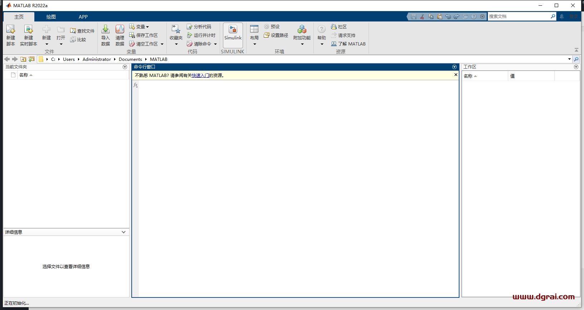This screenshot has height=310, width=584.
Task: Click the Users segment in the path
Action: 69,59
